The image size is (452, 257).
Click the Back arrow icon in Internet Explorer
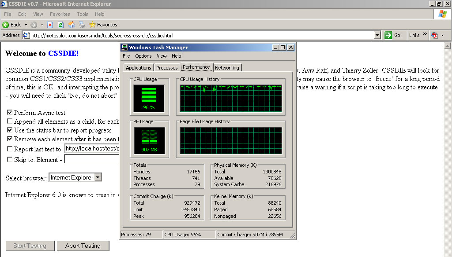point(5,25)
